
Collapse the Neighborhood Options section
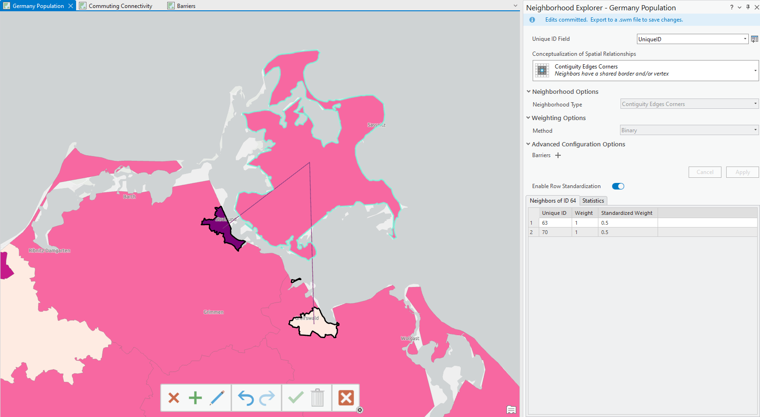(x=528, y=91)
